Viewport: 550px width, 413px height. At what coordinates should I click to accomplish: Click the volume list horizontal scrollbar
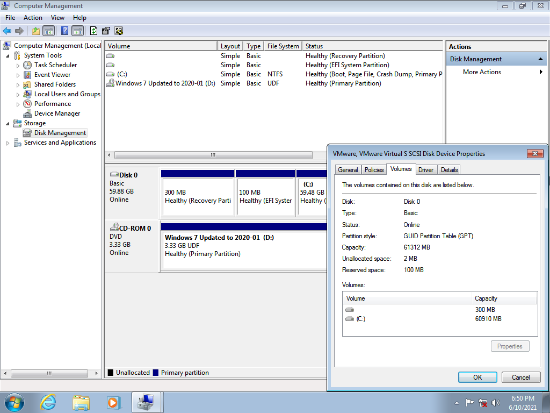pyautogui.click(x=213, y=155)
